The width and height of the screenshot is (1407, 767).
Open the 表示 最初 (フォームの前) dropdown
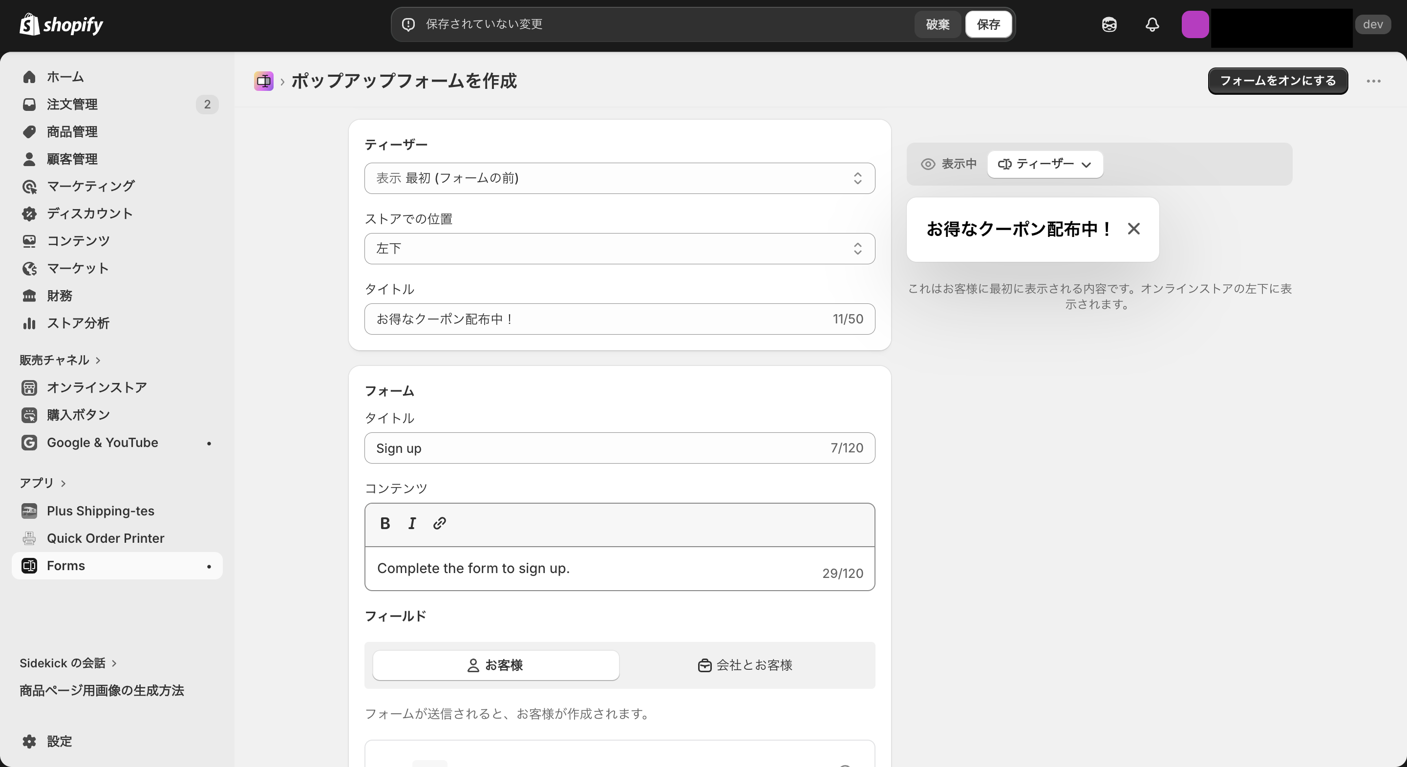[619, 178]
